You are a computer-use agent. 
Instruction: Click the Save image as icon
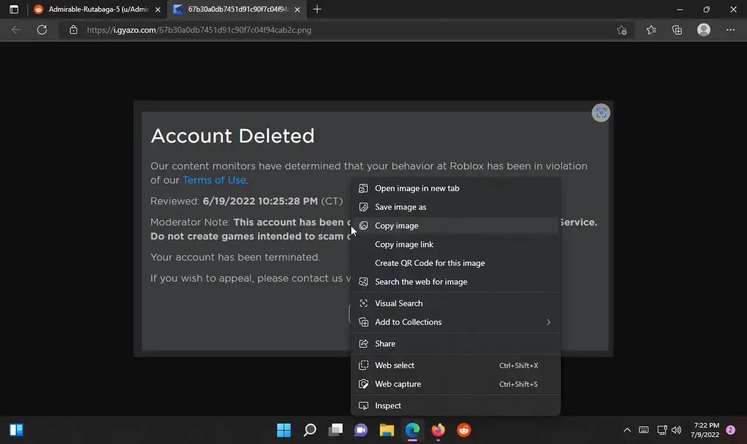click(x=364, y=207)
